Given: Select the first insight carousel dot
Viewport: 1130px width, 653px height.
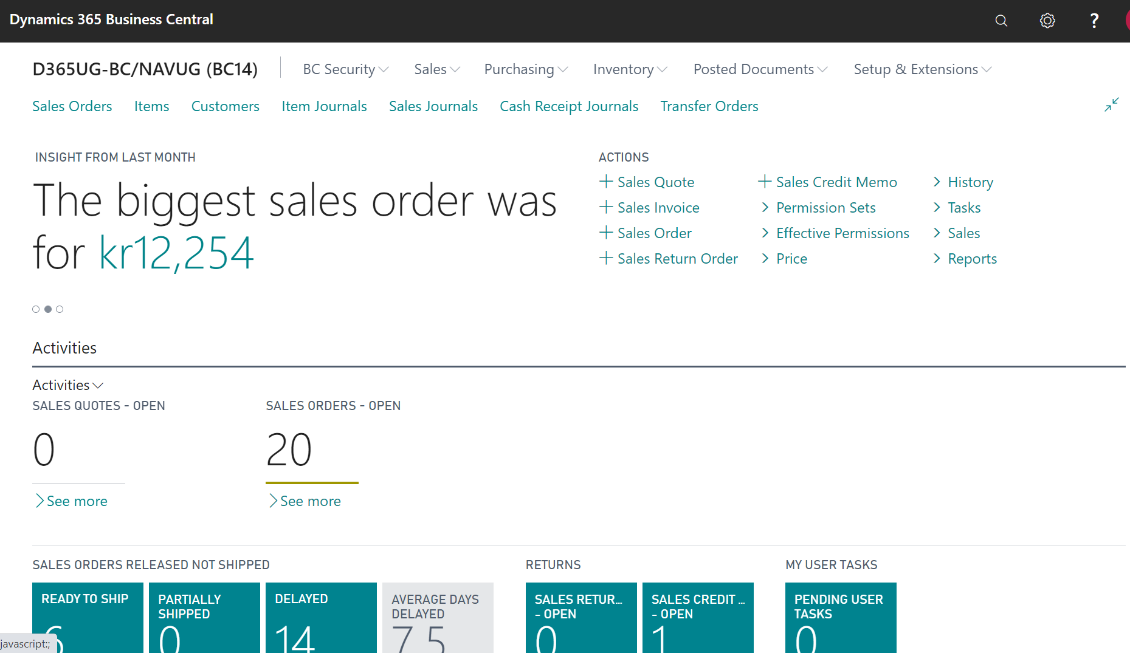Looking at the screenshot, I should (36, 309).
